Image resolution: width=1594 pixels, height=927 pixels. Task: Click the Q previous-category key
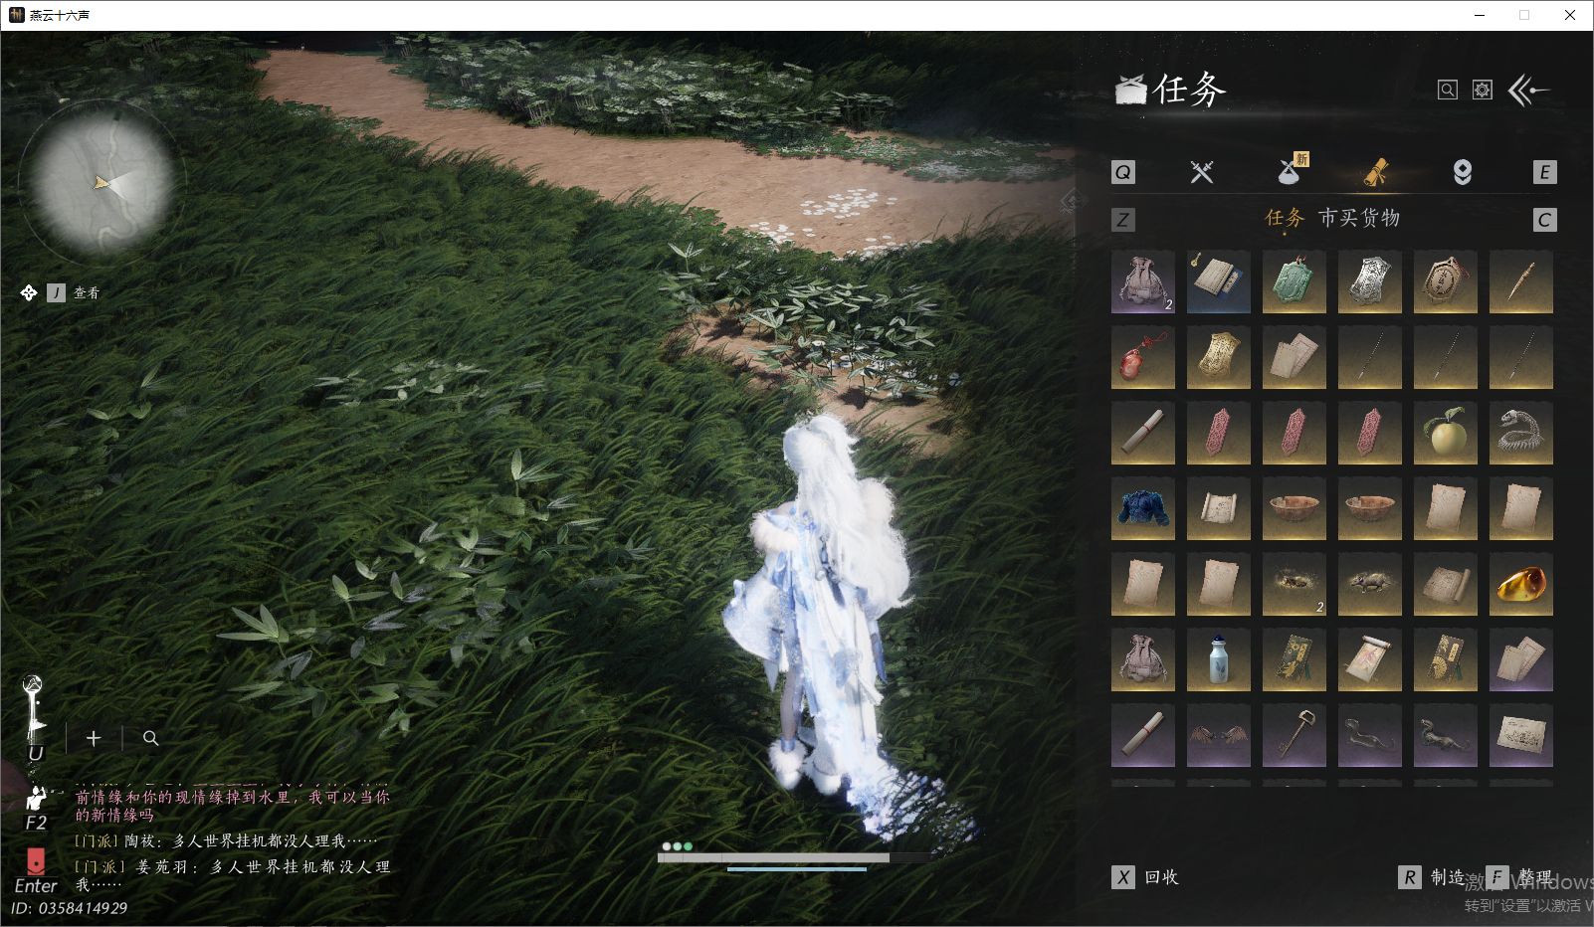pyautogui.click(x=1122, y=172)
